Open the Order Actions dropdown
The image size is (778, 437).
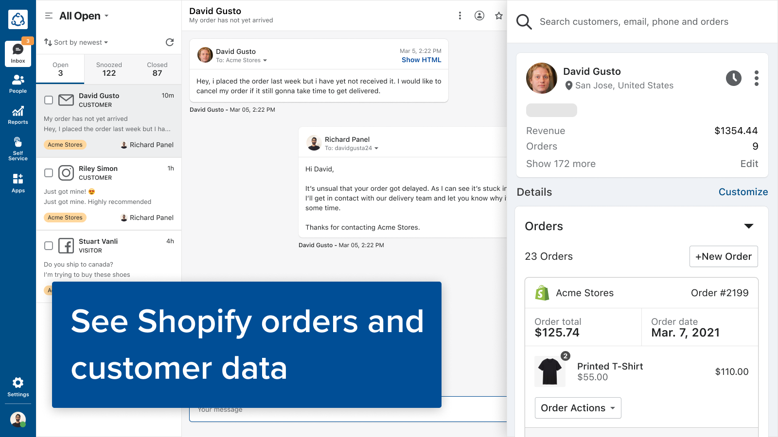click(x=578, y=408)
